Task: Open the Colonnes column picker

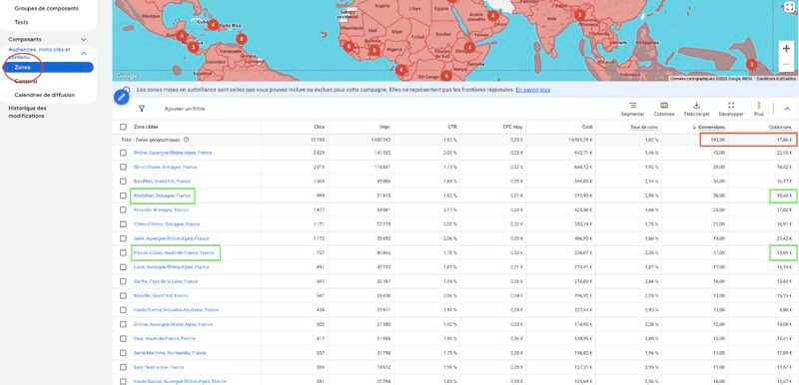Action: [664, 109]
